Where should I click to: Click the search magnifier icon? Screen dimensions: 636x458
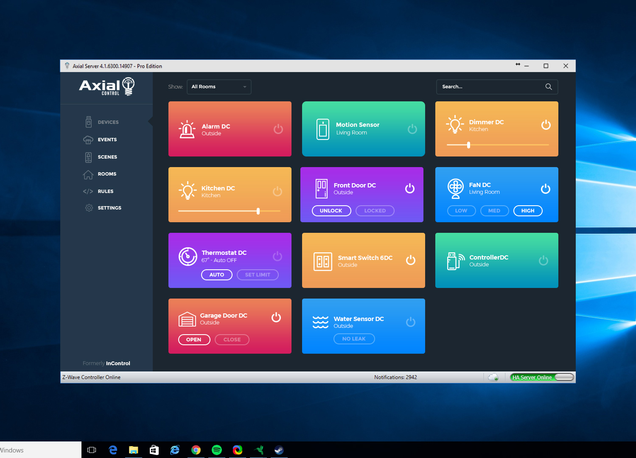pos(548,87)
